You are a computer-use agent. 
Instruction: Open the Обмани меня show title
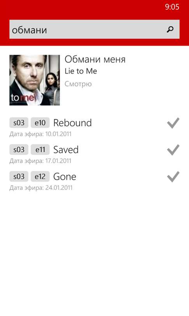[95, 59]
